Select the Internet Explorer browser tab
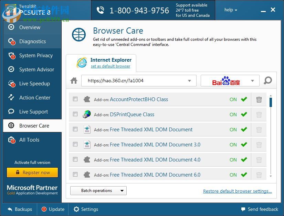The height and width of the screenshot is (216, 284). [x=101, y=63]
